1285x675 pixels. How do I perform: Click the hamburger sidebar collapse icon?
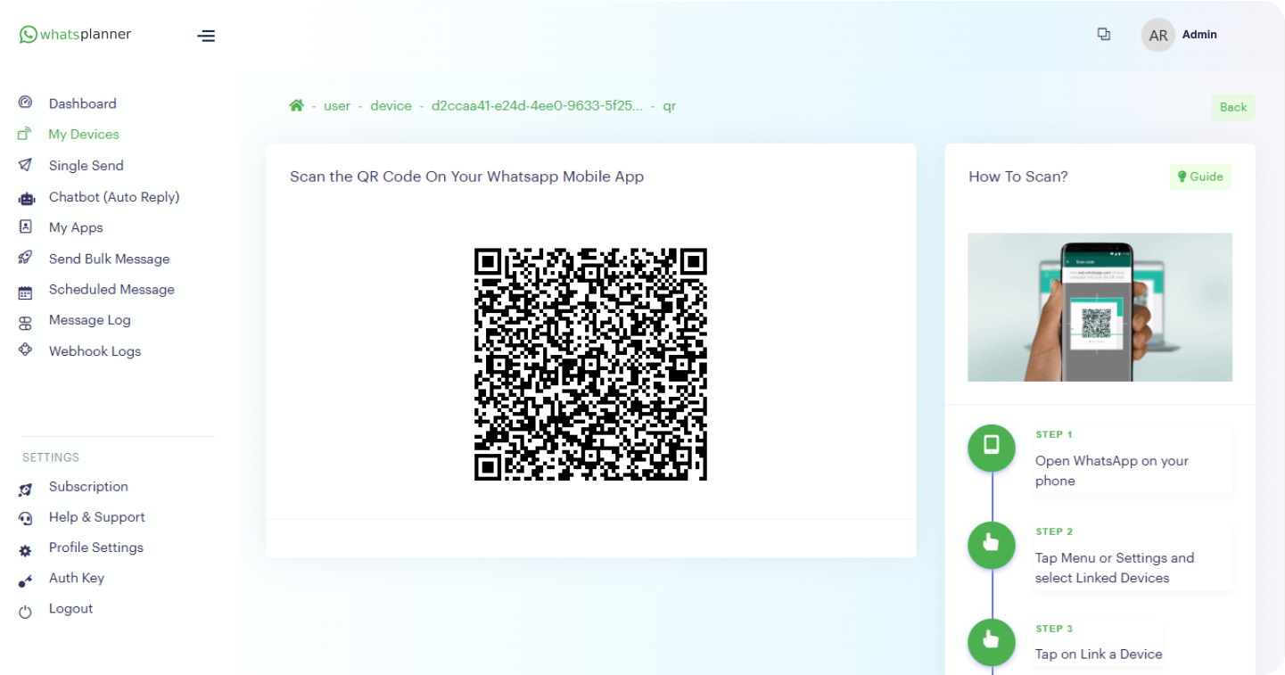206,36
